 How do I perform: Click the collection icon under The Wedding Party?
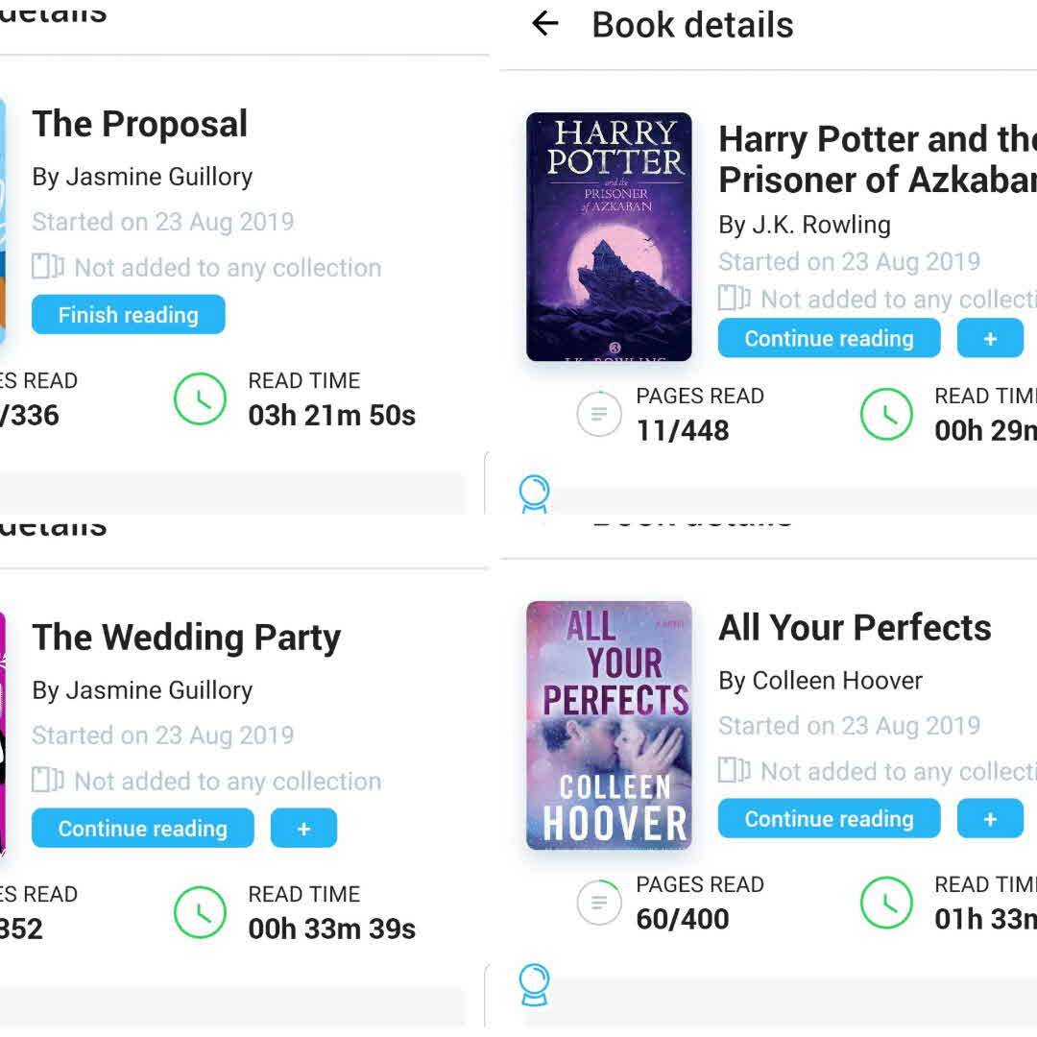[47, 780]
